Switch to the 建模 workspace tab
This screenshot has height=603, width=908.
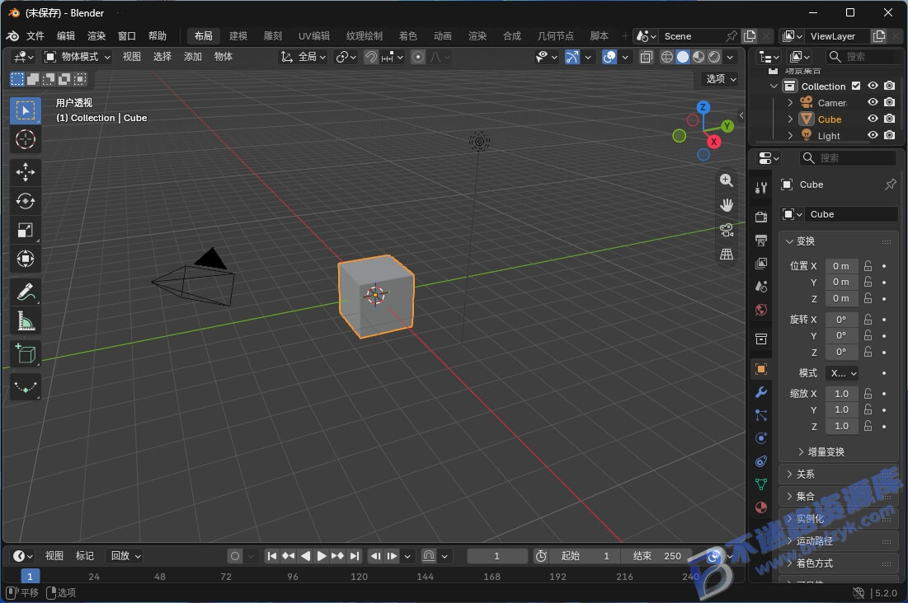click(238, 36)
